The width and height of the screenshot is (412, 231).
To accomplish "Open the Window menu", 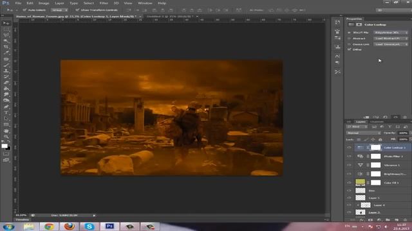I will click(145, 3).
